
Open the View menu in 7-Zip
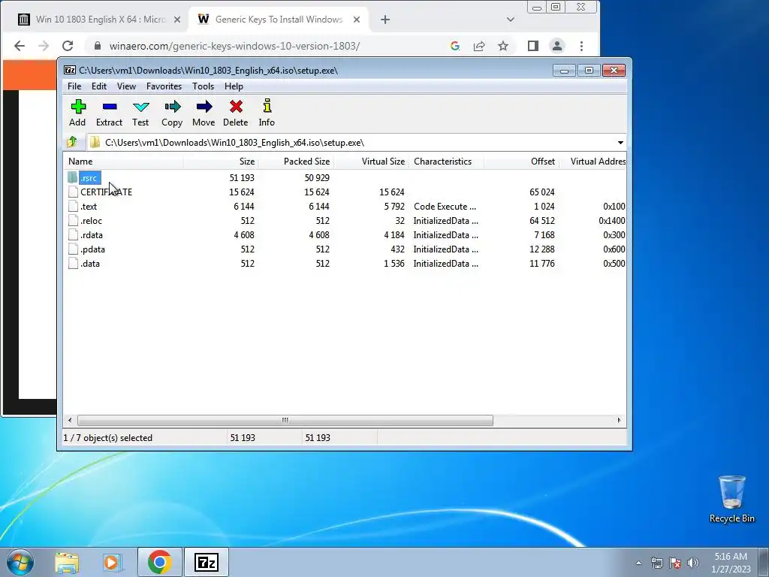pyautogui.click(x=126, y=86)
